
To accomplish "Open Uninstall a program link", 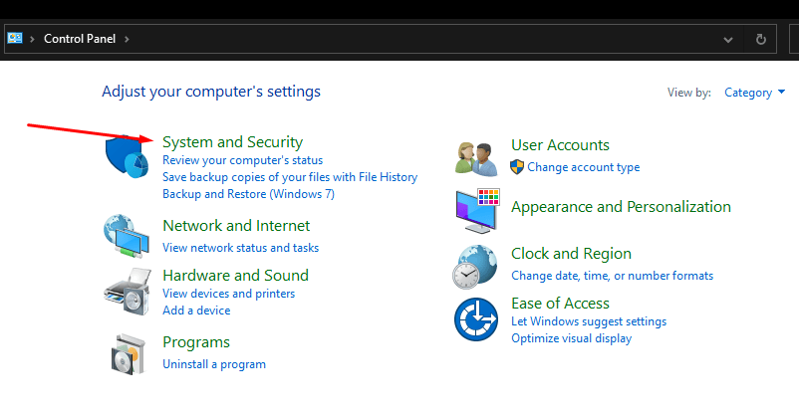I will point(214,364).
